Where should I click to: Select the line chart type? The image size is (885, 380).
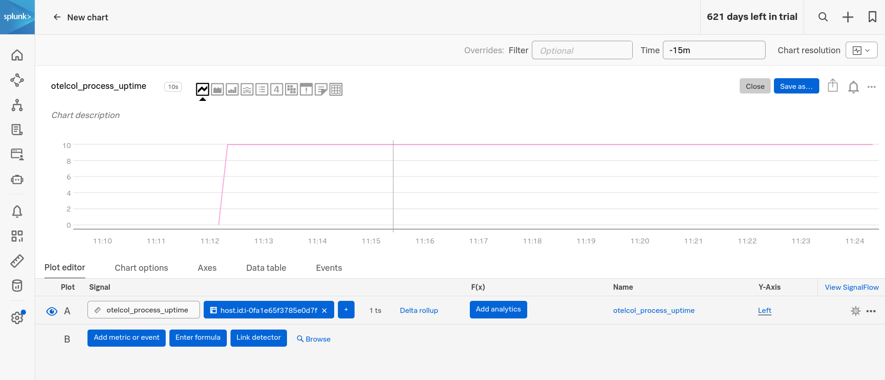(x=203, y=89)
